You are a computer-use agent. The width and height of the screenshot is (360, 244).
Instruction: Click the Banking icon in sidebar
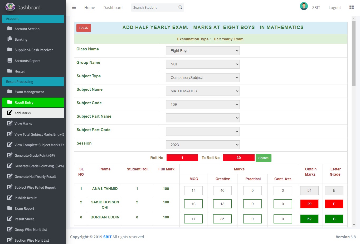coord(10,39)
